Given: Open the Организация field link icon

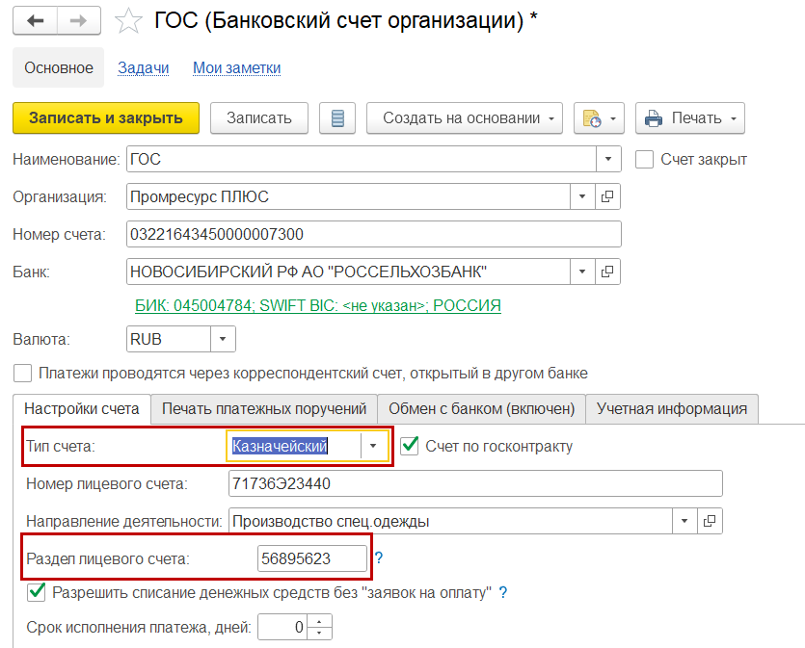Looking at the screenshot, I should tap(608, 196).
